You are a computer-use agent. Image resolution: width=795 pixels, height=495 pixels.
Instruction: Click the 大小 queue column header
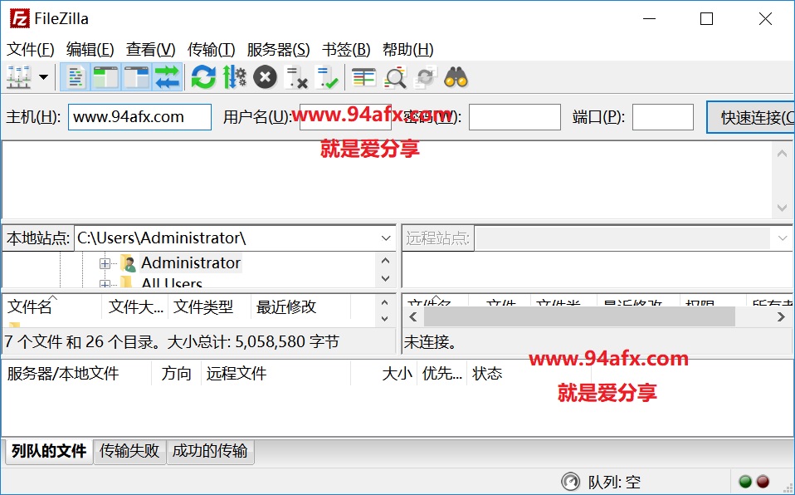pos(384,375)
